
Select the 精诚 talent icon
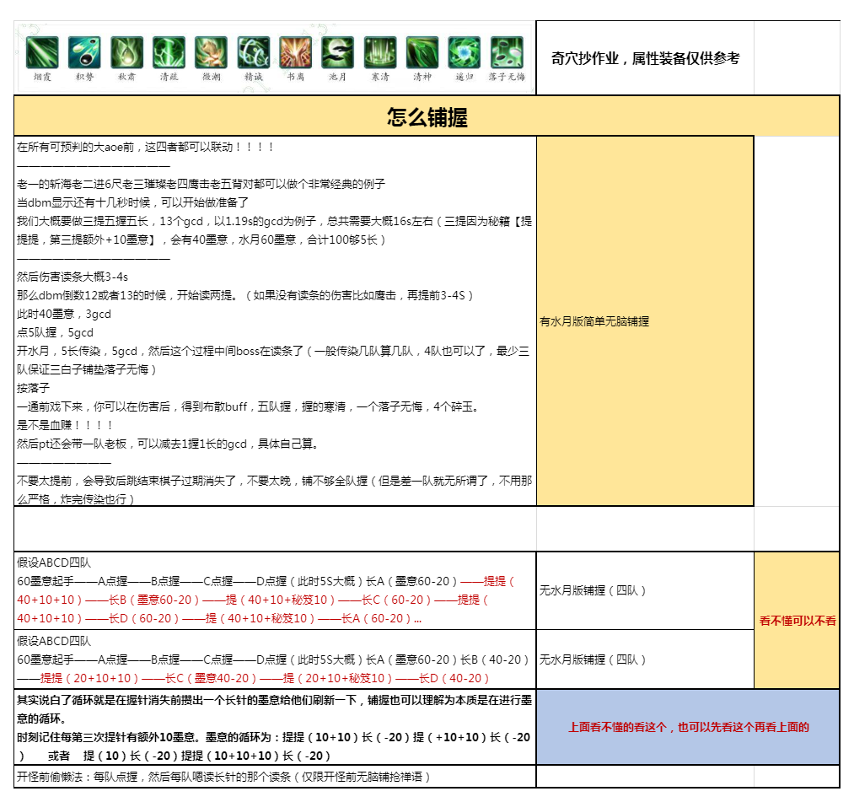point(253,52)
